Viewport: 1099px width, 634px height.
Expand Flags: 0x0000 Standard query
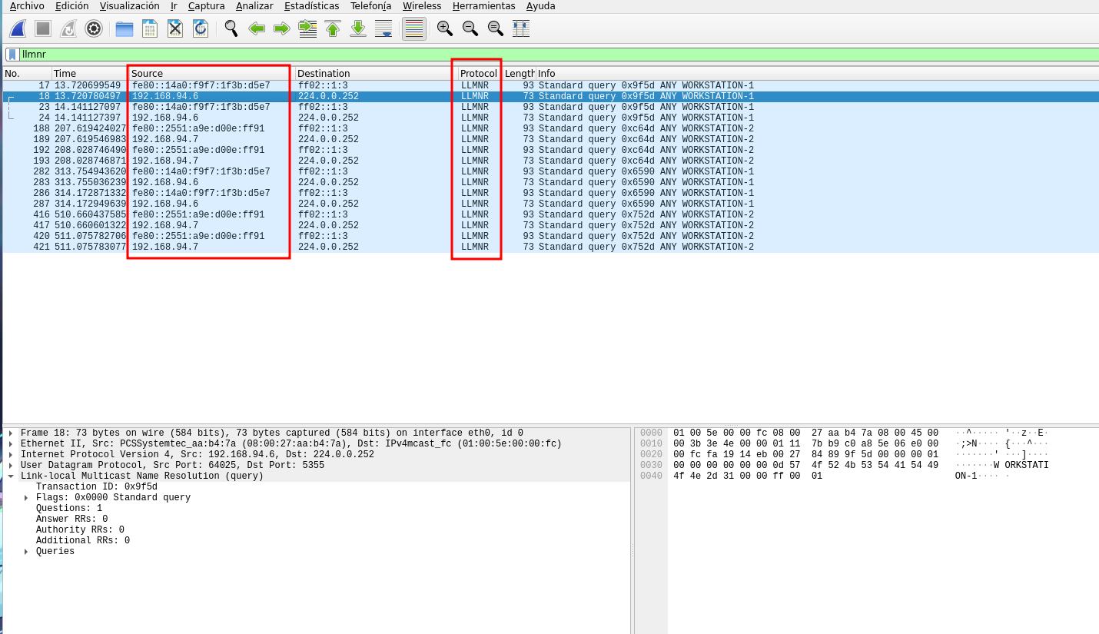pos(27,498)
